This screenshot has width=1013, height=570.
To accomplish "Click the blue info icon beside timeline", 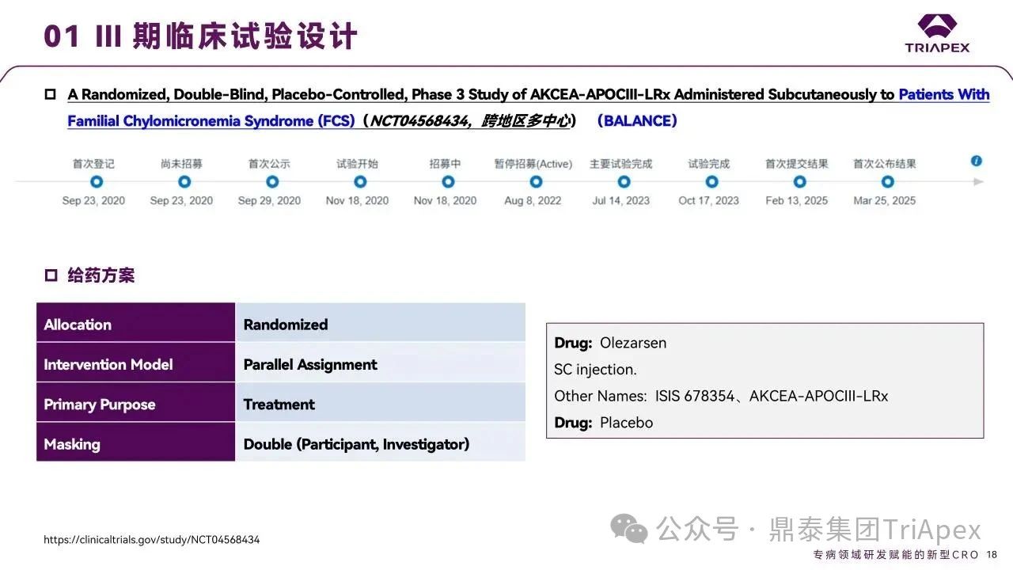I will click(x=977, y=161).
